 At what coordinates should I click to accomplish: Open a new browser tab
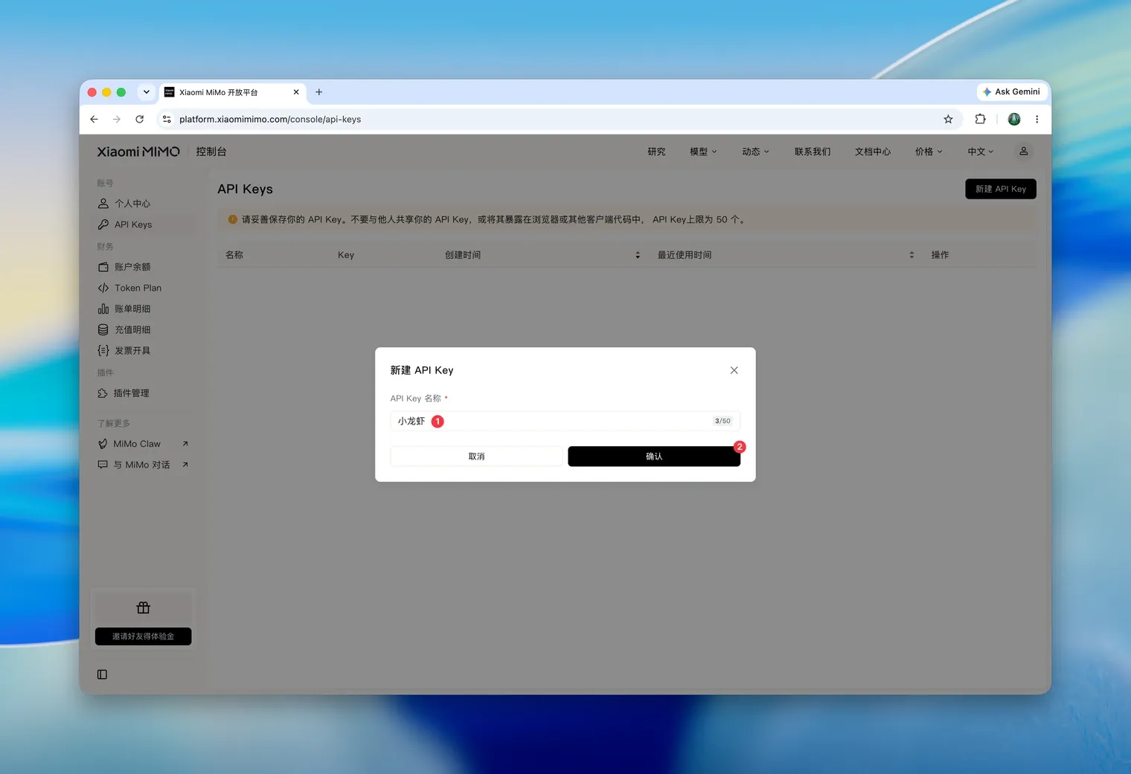coord(319,92)
